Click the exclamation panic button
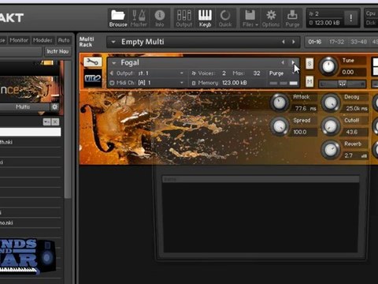The width and height of the screenshot is (378, 284). pyautogui.click(x=351, y=18)
